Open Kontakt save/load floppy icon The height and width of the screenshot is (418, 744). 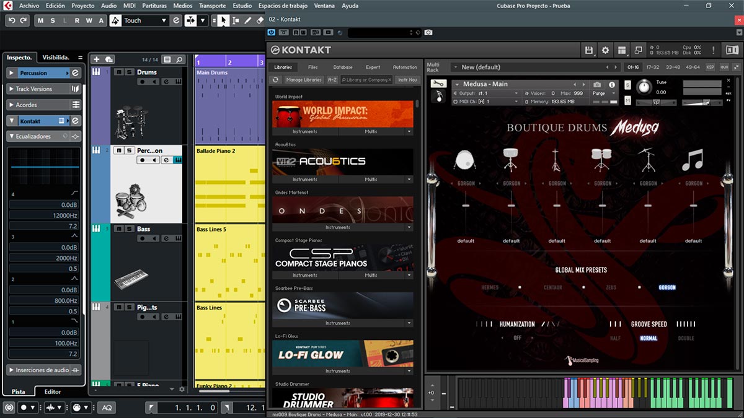pos(590,50)
